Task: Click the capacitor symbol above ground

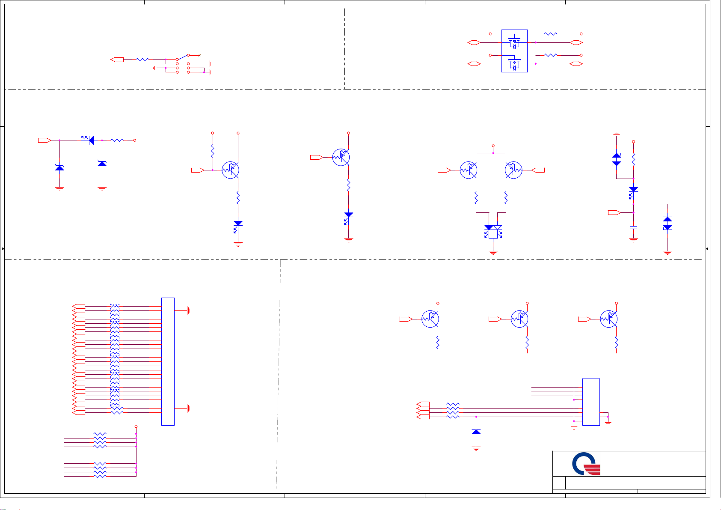Action: [x=633, y=227]
